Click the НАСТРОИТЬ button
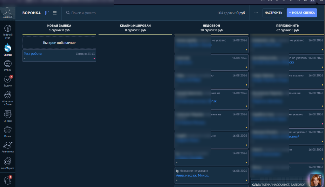This screenshot has width=325, height=187. [x=273, y=13]
